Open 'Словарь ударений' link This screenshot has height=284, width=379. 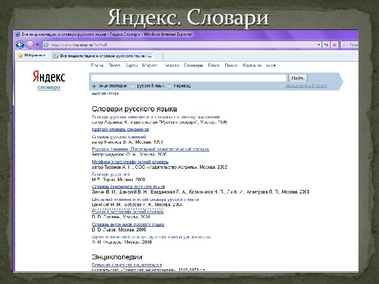tap(111, 174)
